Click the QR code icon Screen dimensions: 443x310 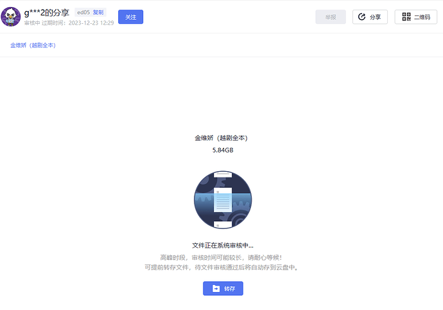406,17
